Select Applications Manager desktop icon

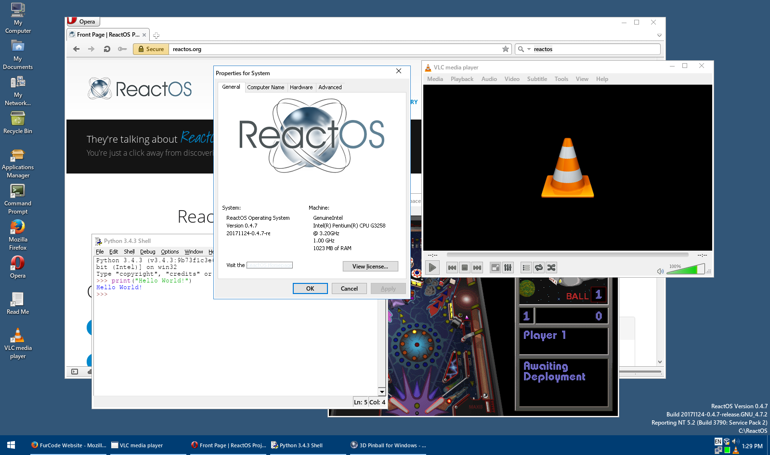point(18,163)
